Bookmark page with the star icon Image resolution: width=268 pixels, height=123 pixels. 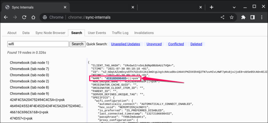point(231,17)
